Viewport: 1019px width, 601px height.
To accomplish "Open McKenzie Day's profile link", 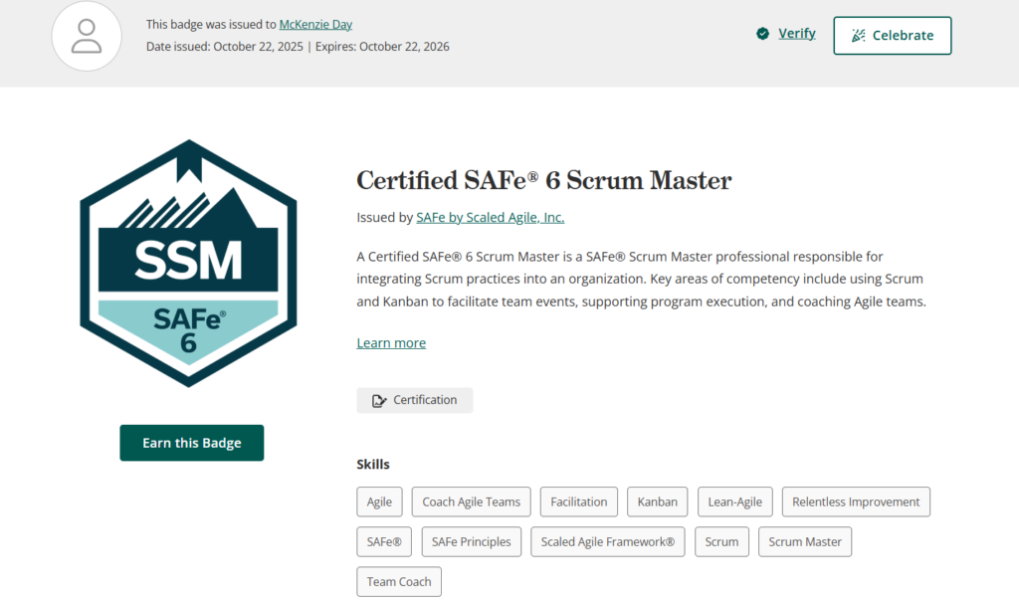I will (x=315, y=24).
